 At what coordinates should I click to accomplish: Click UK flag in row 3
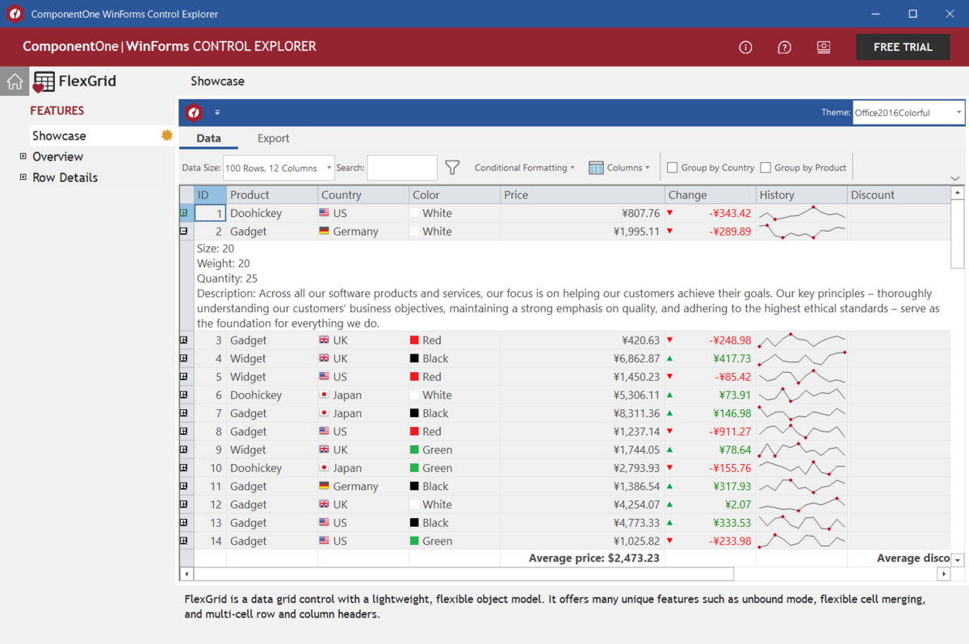(x=325, y=340)
